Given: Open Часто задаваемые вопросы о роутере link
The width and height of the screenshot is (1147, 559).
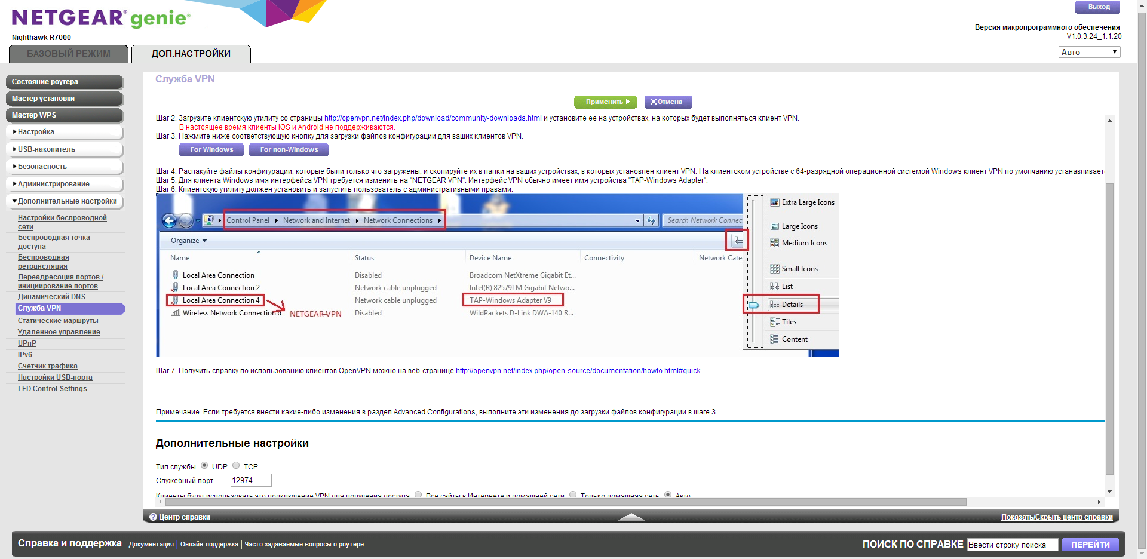Looking at the screenshot, I should pos(304,545).
